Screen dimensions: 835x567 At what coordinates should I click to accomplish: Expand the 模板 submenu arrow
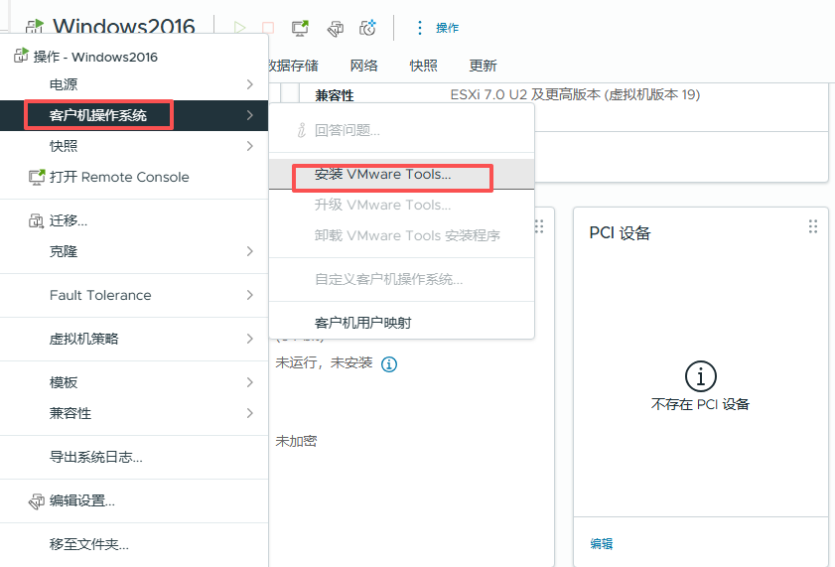tap(250, 382)
